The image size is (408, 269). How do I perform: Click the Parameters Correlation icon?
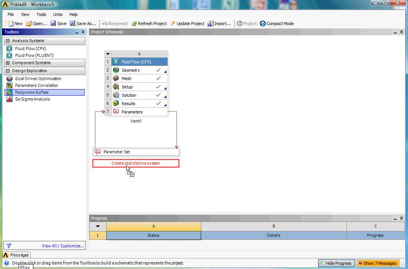9,85
